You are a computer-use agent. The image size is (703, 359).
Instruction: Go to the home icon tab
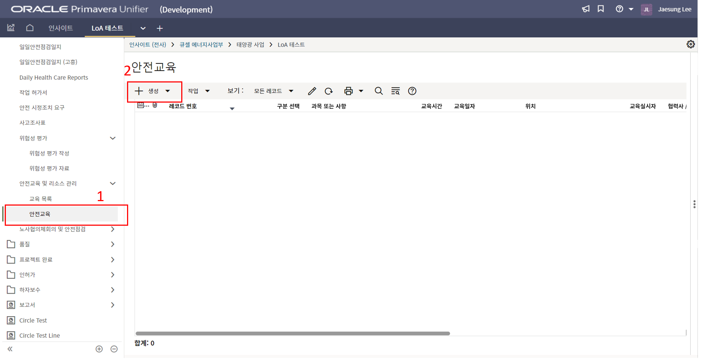[x=30, y=28]
